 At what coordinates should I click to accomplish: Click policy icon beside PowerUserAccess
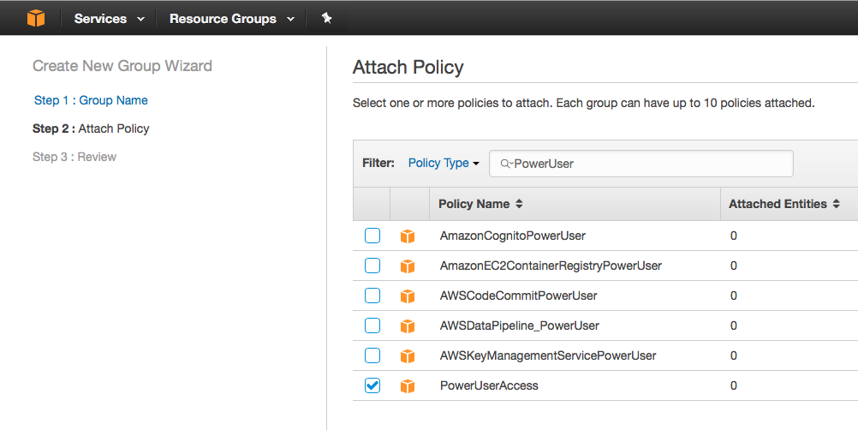click(x=408, y=386)
